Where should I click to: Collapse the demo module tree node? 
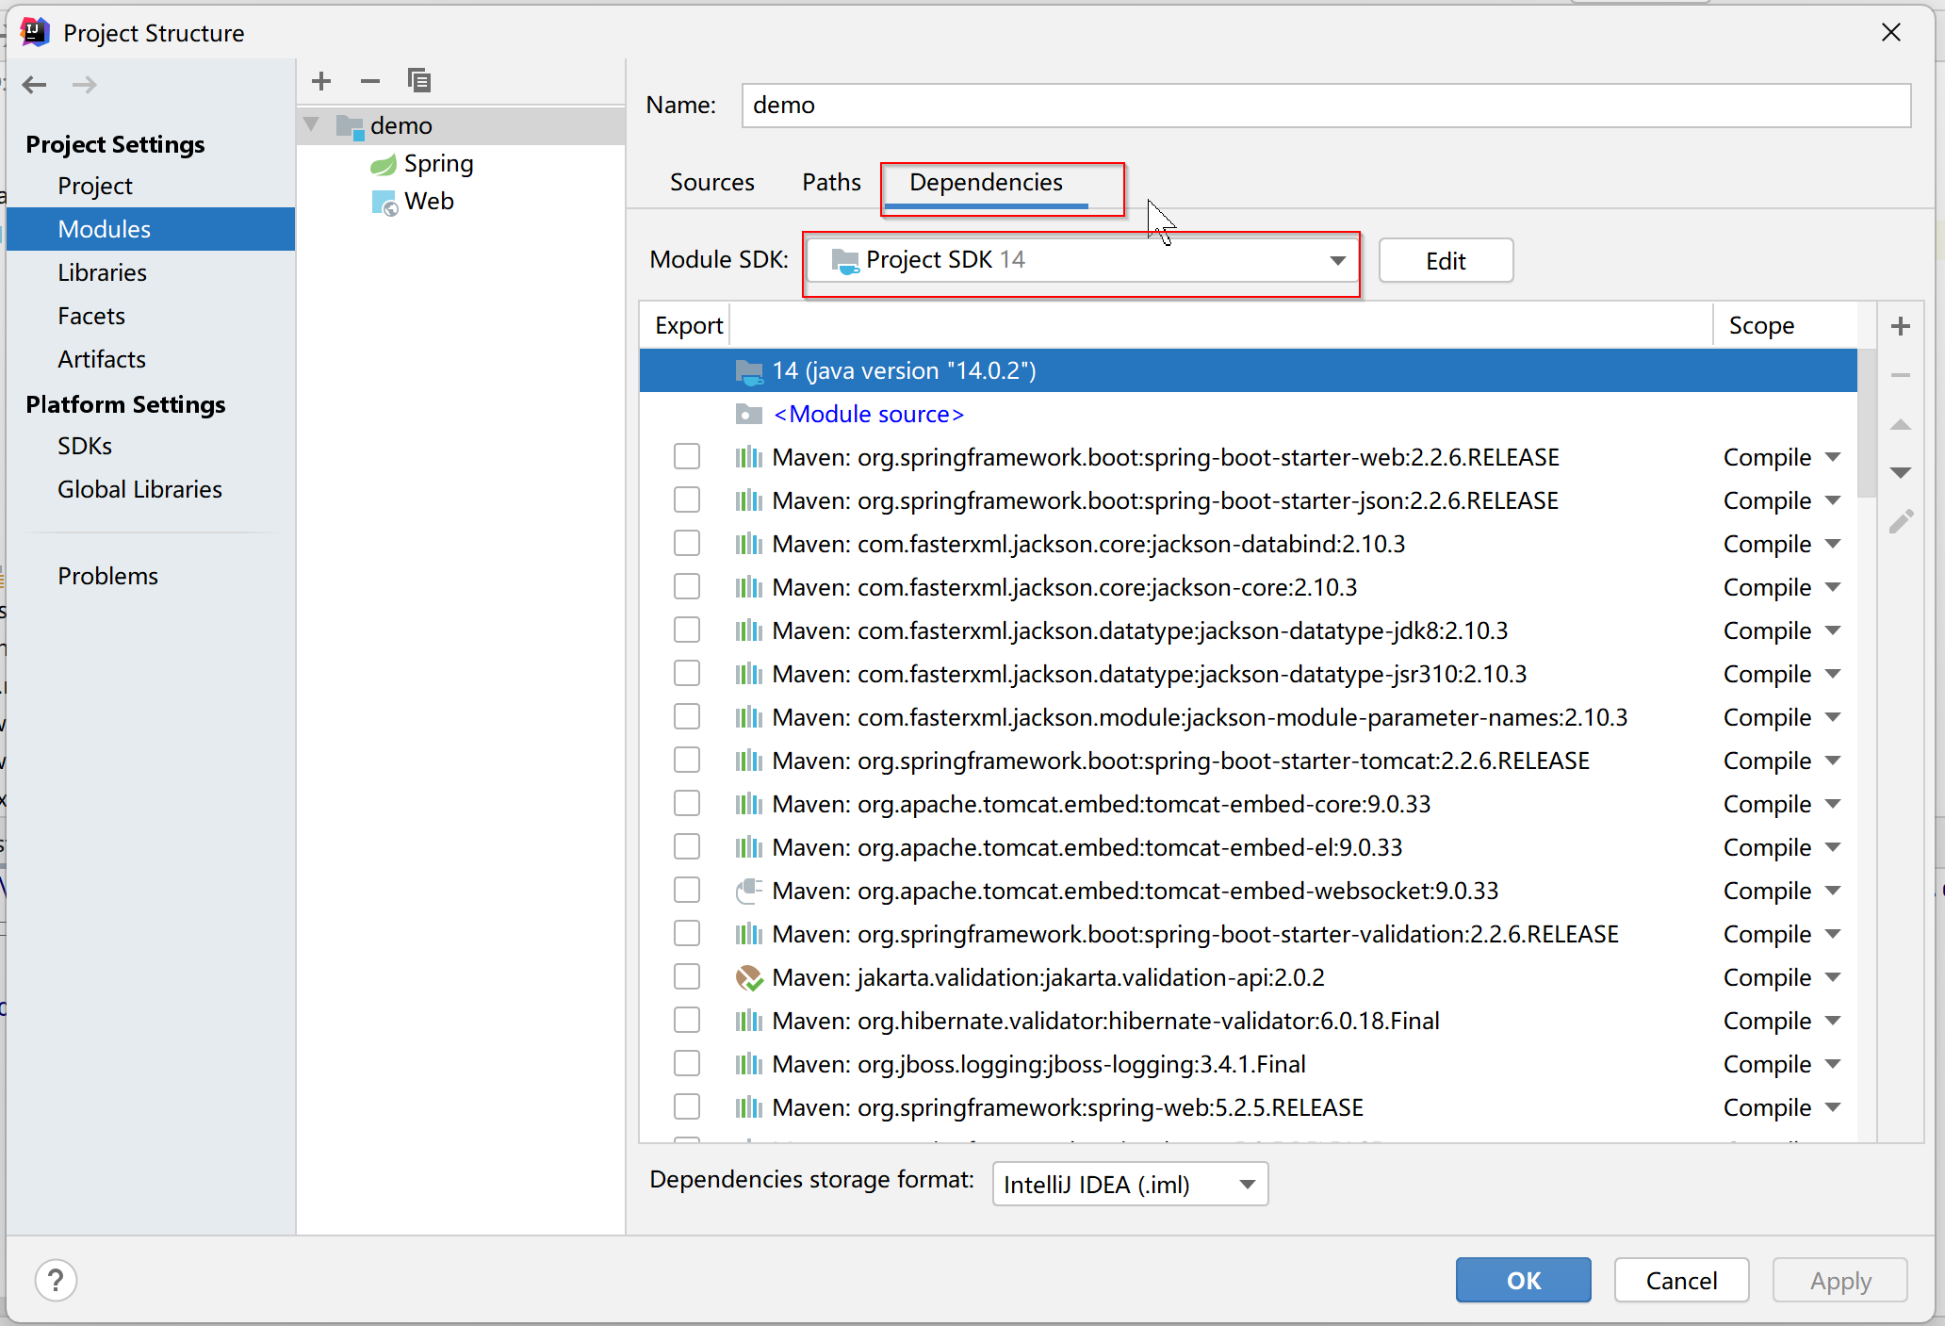coord(312,125)
